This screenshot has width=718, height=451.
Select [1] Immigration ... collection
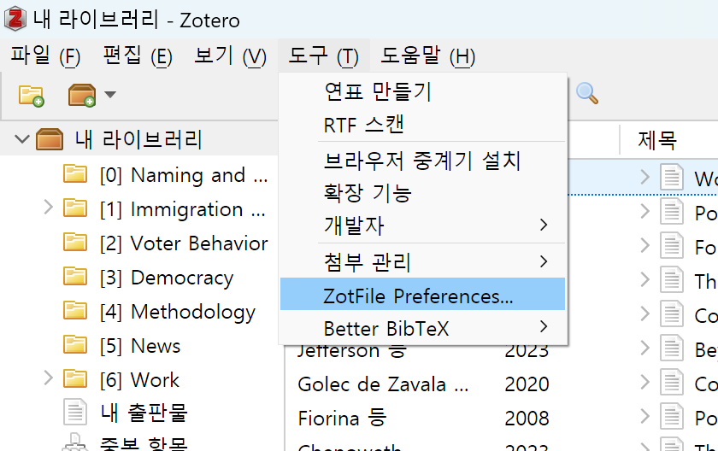click(x=182, y=209)
